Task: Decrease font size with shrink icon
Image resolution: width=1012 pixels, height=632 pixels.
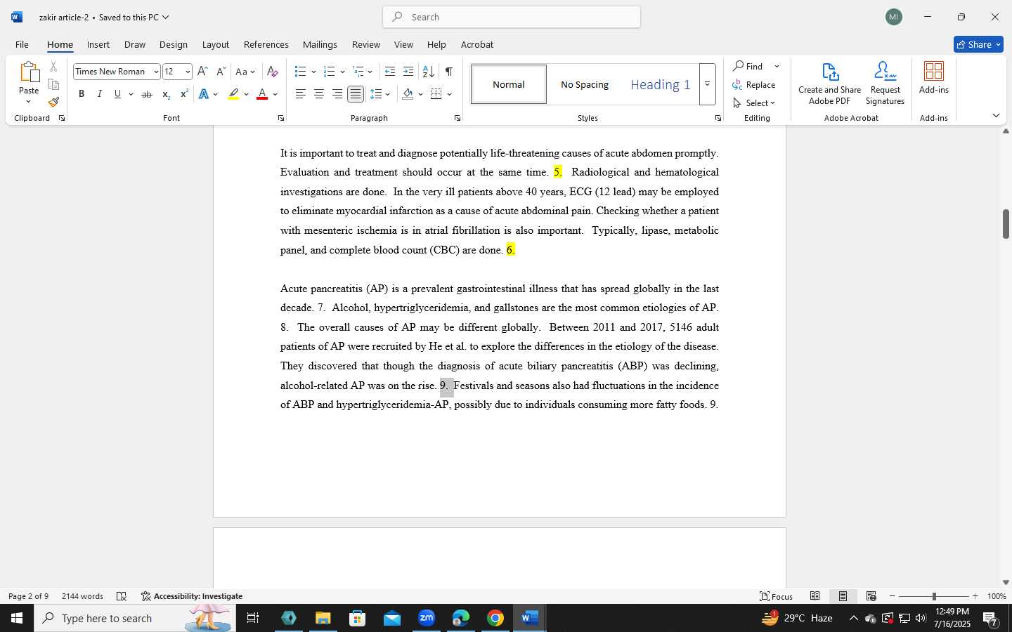Action: [x=221, y=72]
